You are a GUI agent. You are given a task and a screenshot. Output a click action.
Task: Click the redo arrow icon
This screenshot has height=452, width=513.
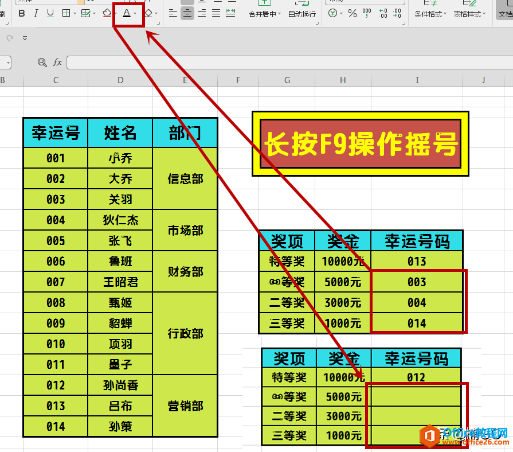pyautogui.click(x=10, y=38)
